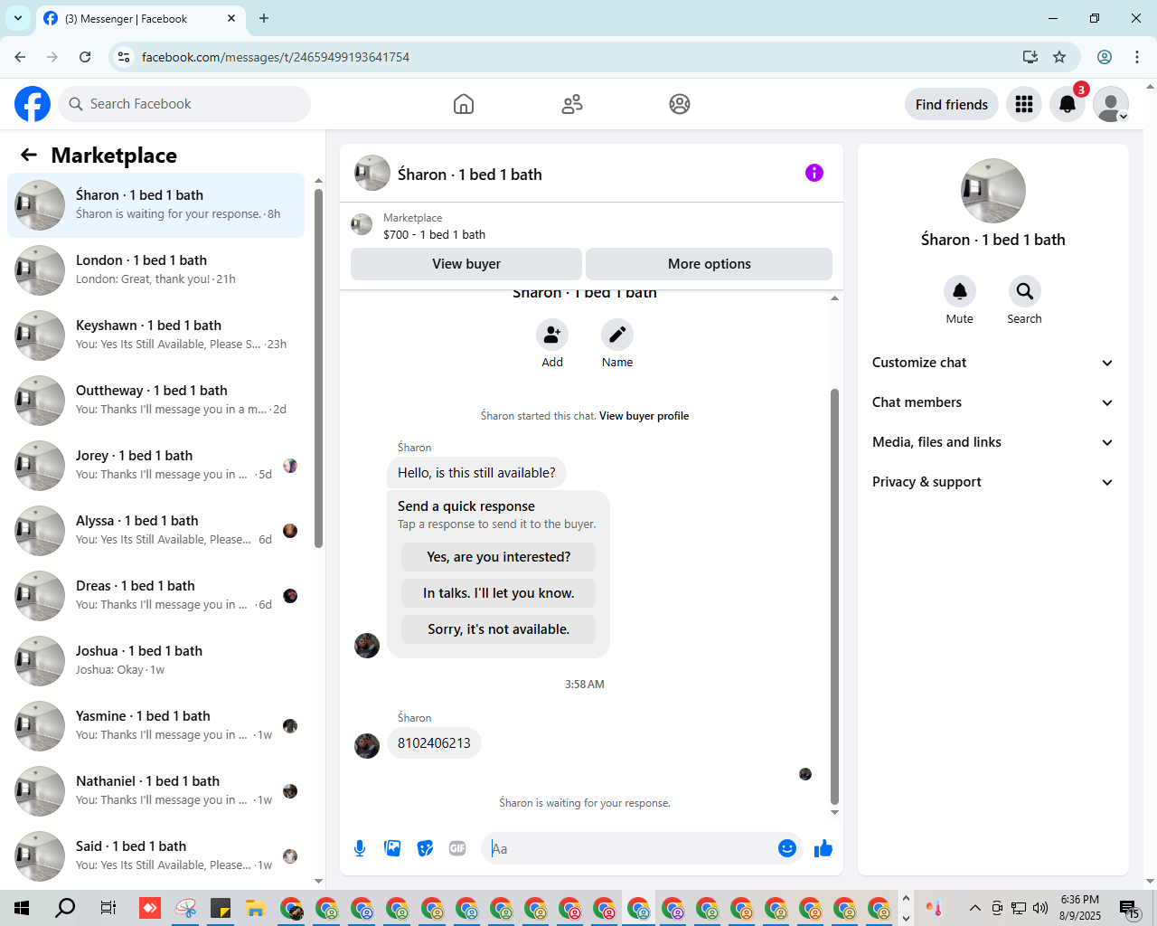Open the Joshua · 1 bed 1 bath chat
1157x926 pixels.
[x=156, y=661]
